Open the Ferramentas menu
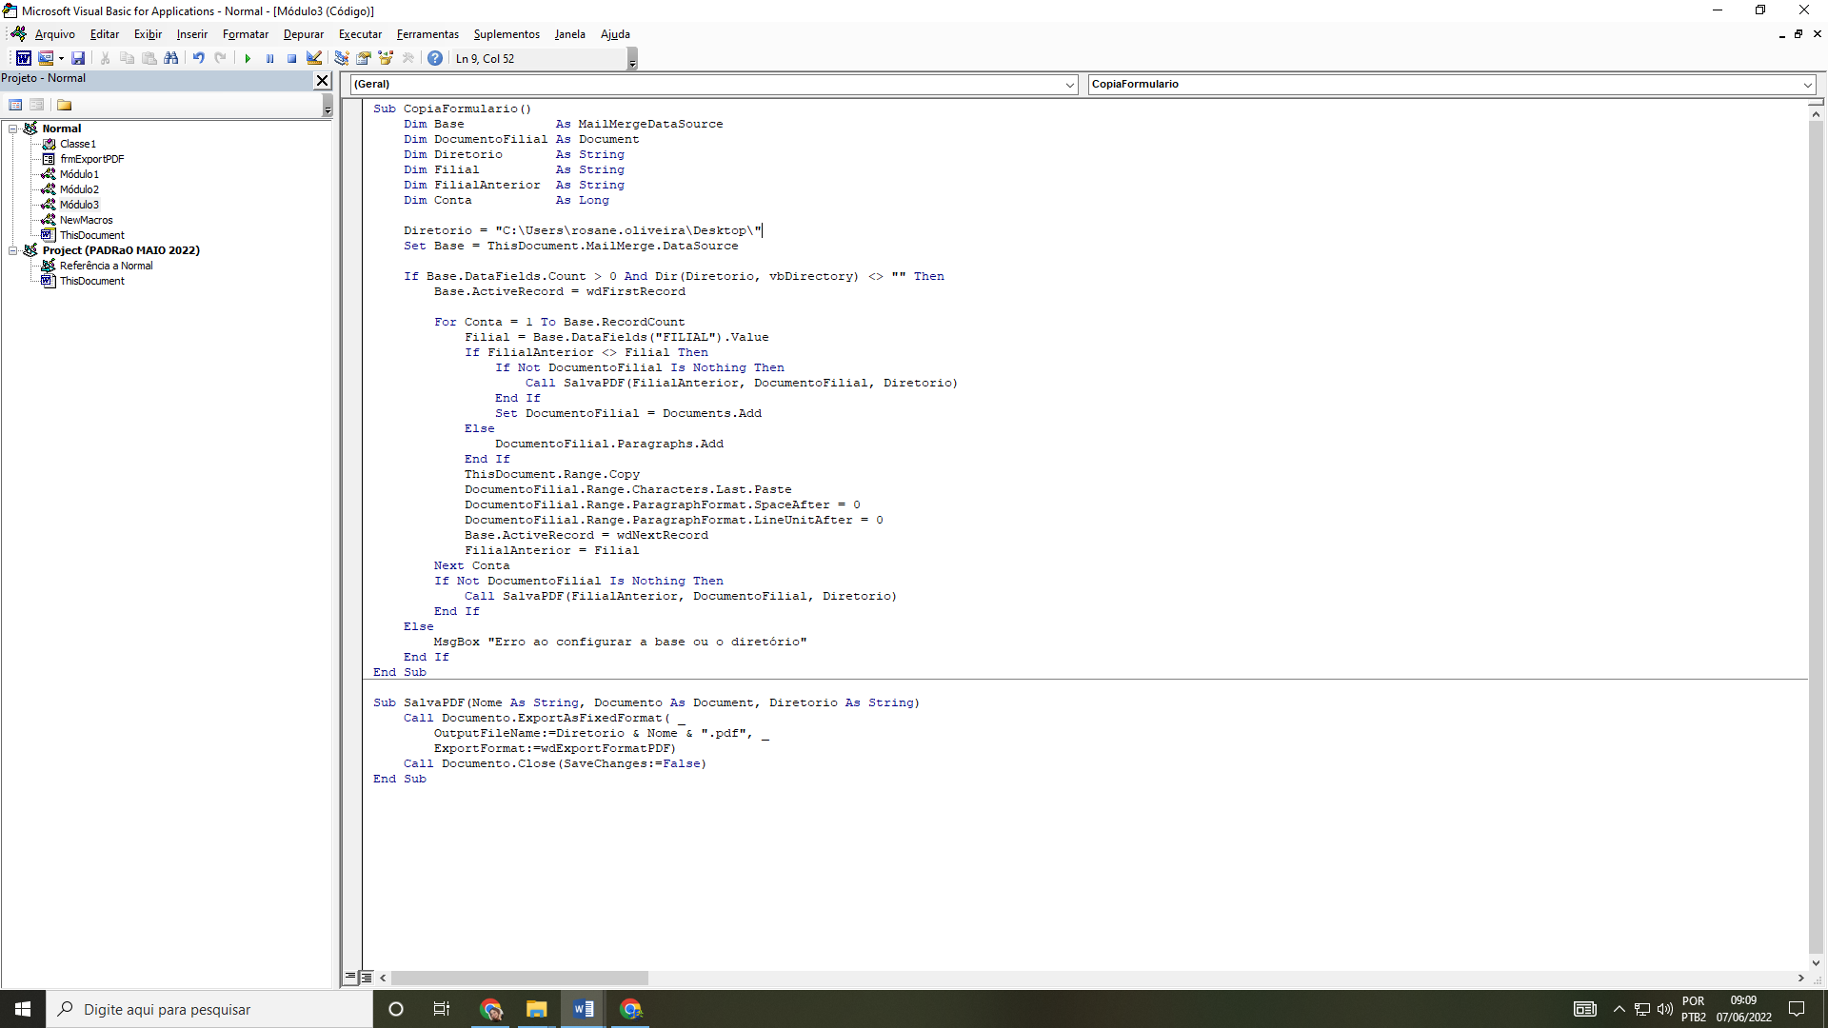The image size is (1828, 1028). [x=427, y=34]
